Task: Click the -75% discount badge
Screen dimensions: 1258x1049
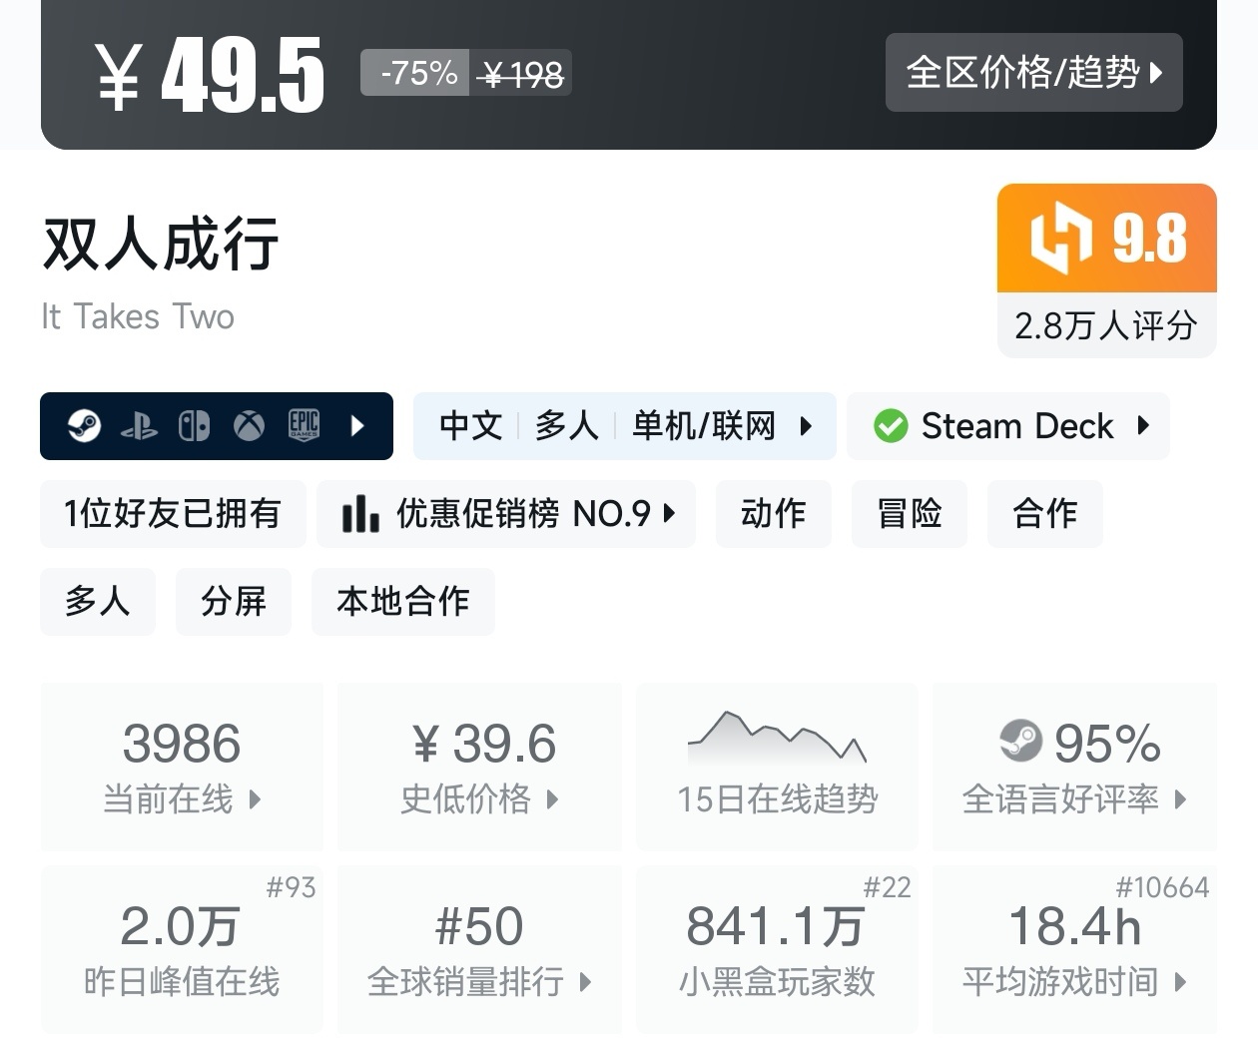Action: coord(416,73)
